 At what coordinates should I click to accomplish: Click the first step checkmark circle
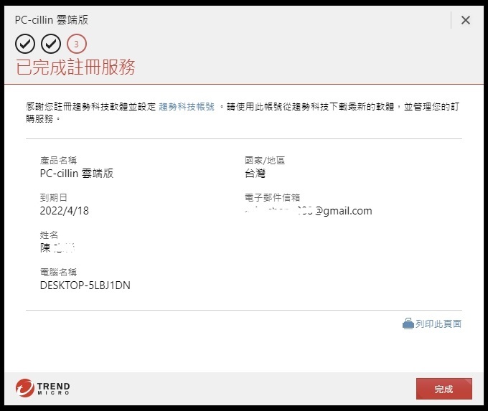pyautogui.click(x=25, y=44)
